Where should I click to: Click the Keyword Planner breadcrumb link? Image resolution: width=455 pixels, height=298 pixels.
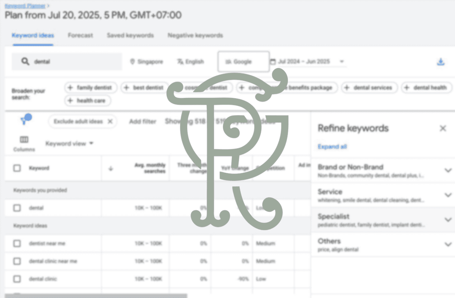25,6
